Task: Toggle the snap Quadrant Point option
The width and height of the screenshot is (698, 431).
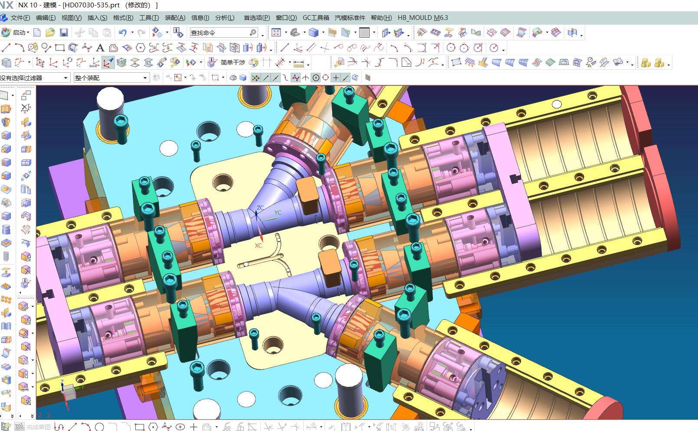Action: [325, 78]
